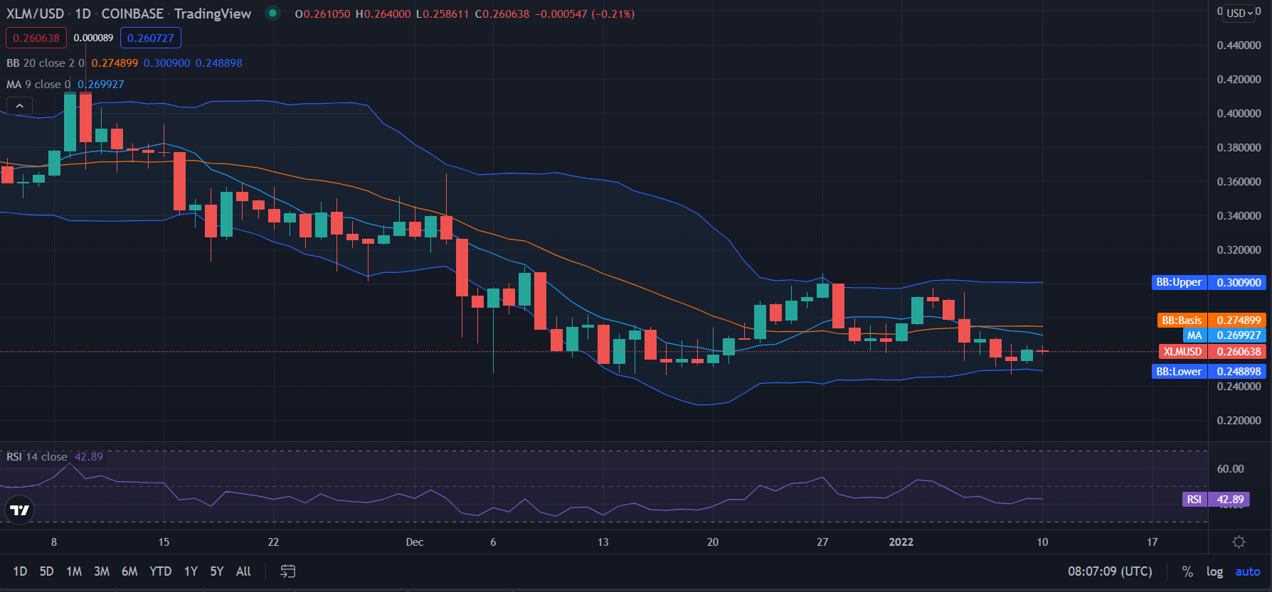Click the BB:Upper price label
Screen dimensions: 1272x592
click(x=1209, y=282)
